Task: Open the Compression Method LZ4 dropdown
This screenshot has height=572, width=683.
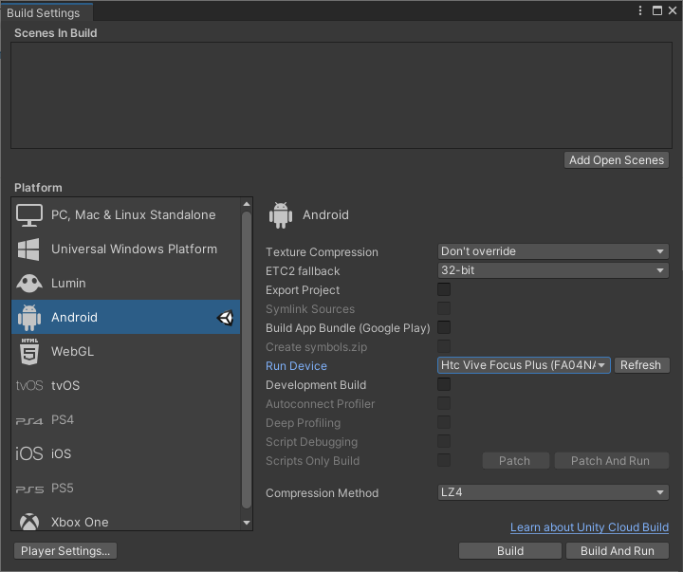Action: tap(553, 493)
